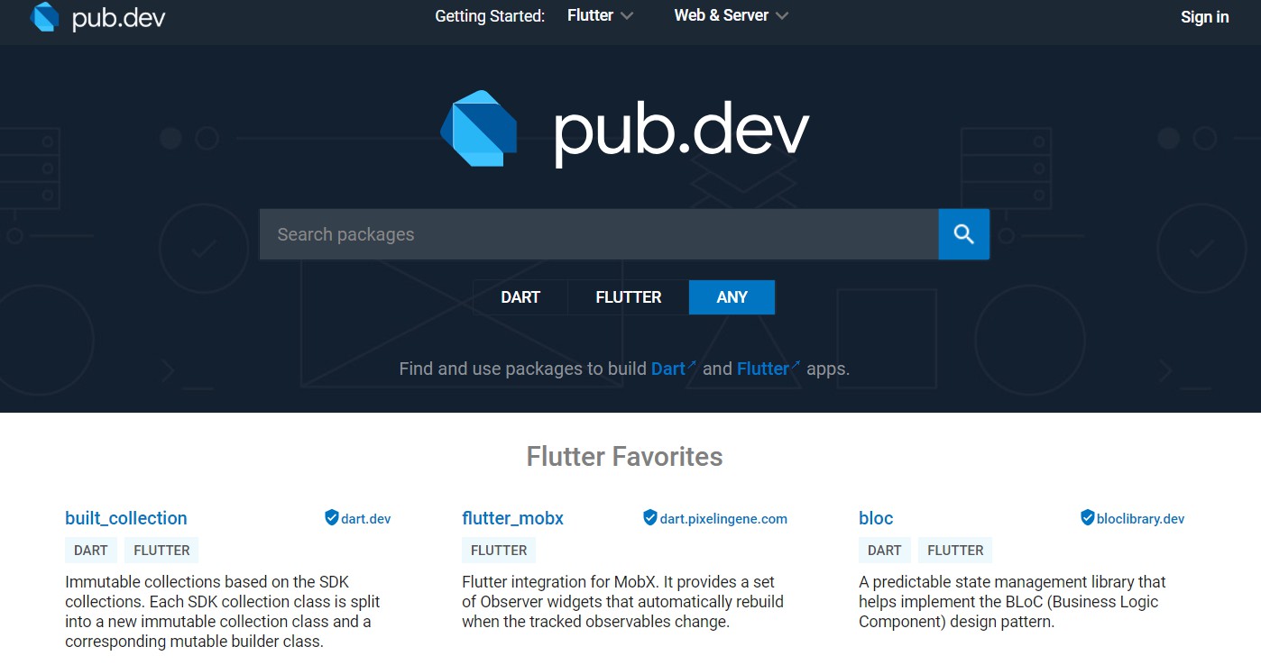Open the flutter_mobx package page
Image resolution: width=1261 pixels, height=665 pixels.
tap(512, 518)
